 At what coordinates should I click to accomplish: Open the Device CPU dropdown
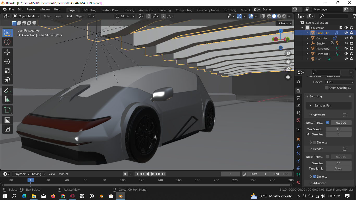click(x=339, y=82)
